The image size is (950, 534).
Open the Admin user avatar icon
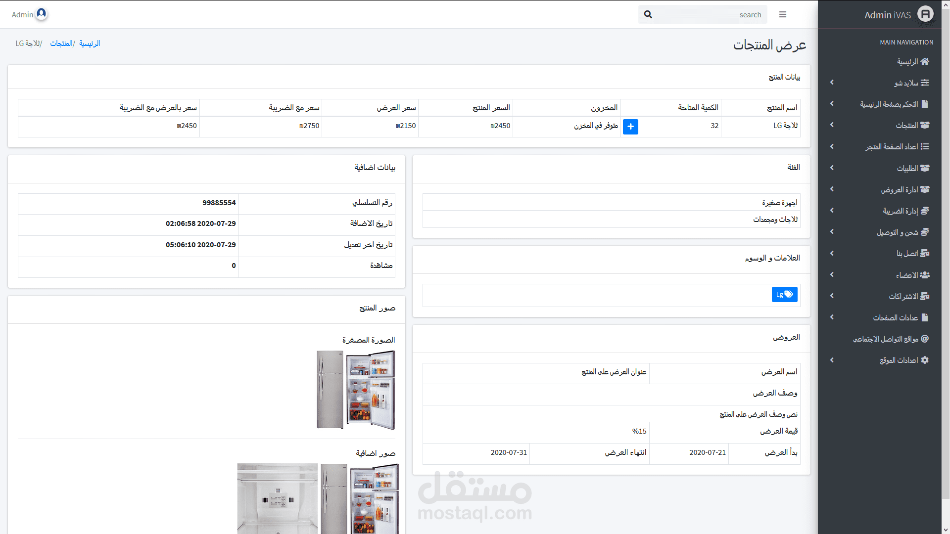[x=42, y=13]
